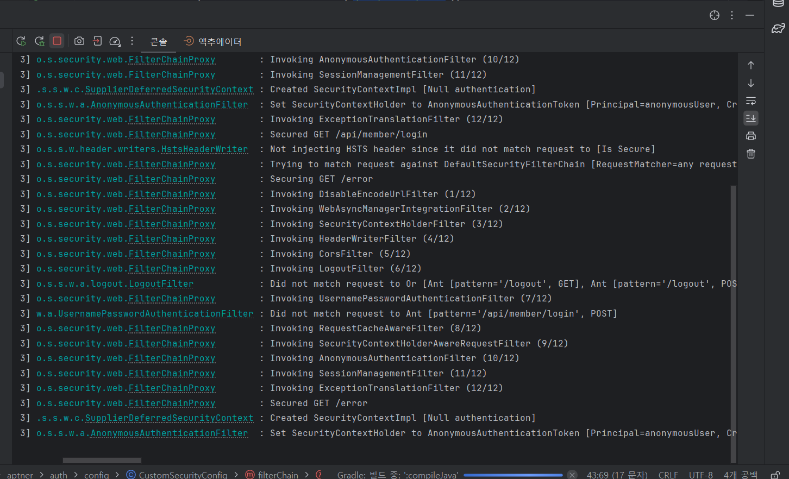Toggle the read-only lock icon in the status bar
789x479 pixels.
click(x=775, y=475)
